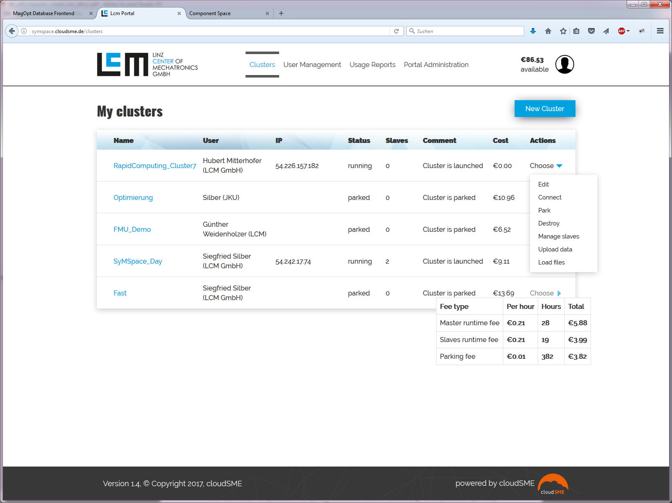Select Destroy from the actions menu
The image size is (672, 503).
[549, 223]
